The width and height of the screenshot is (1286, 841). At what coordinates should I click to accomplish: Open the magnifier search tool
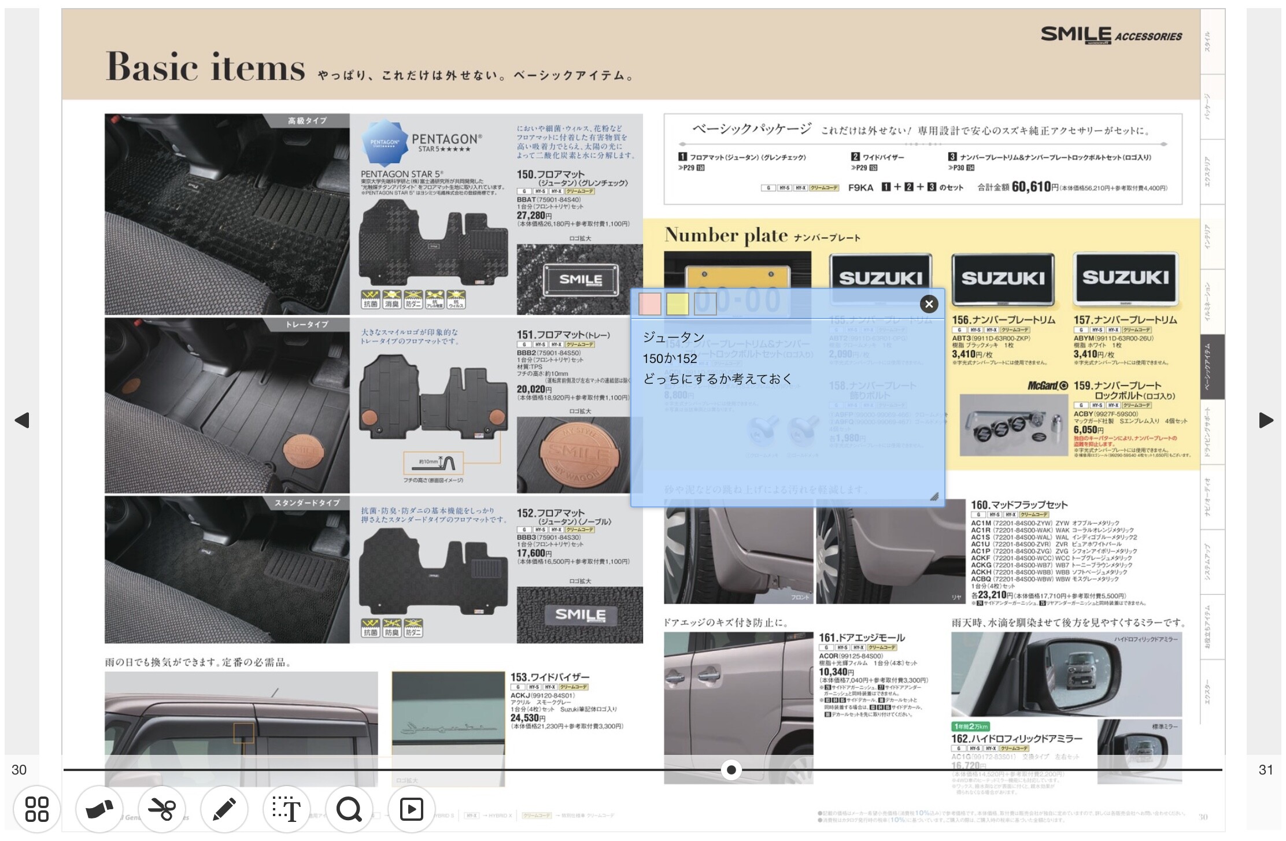coord(349,809)
